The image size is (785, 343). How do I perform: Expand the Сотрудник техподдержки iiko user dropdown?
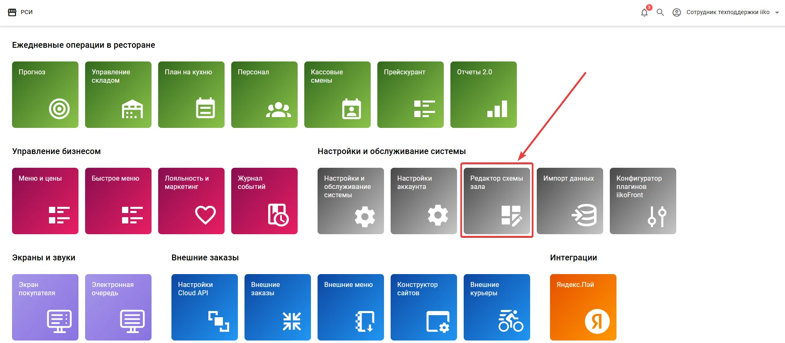pyautogui.click(x=777, y=12)
